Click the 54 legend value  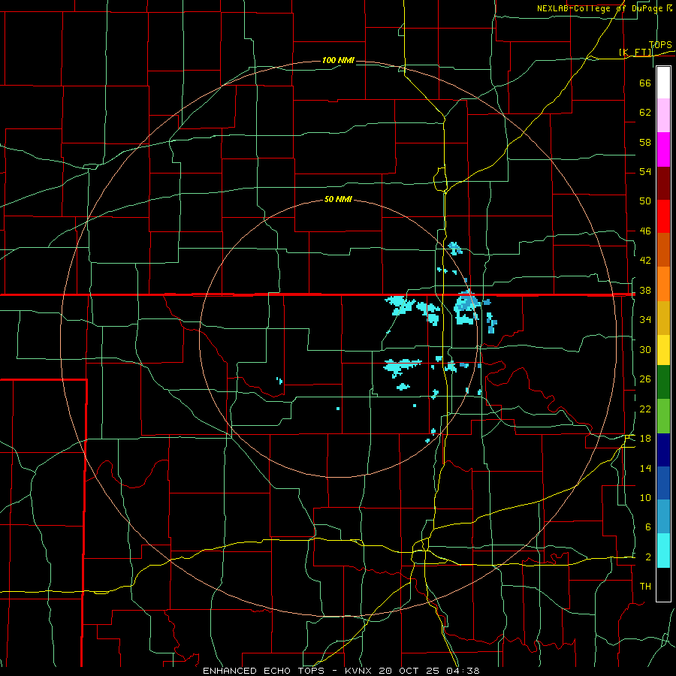tap(645, 171)
